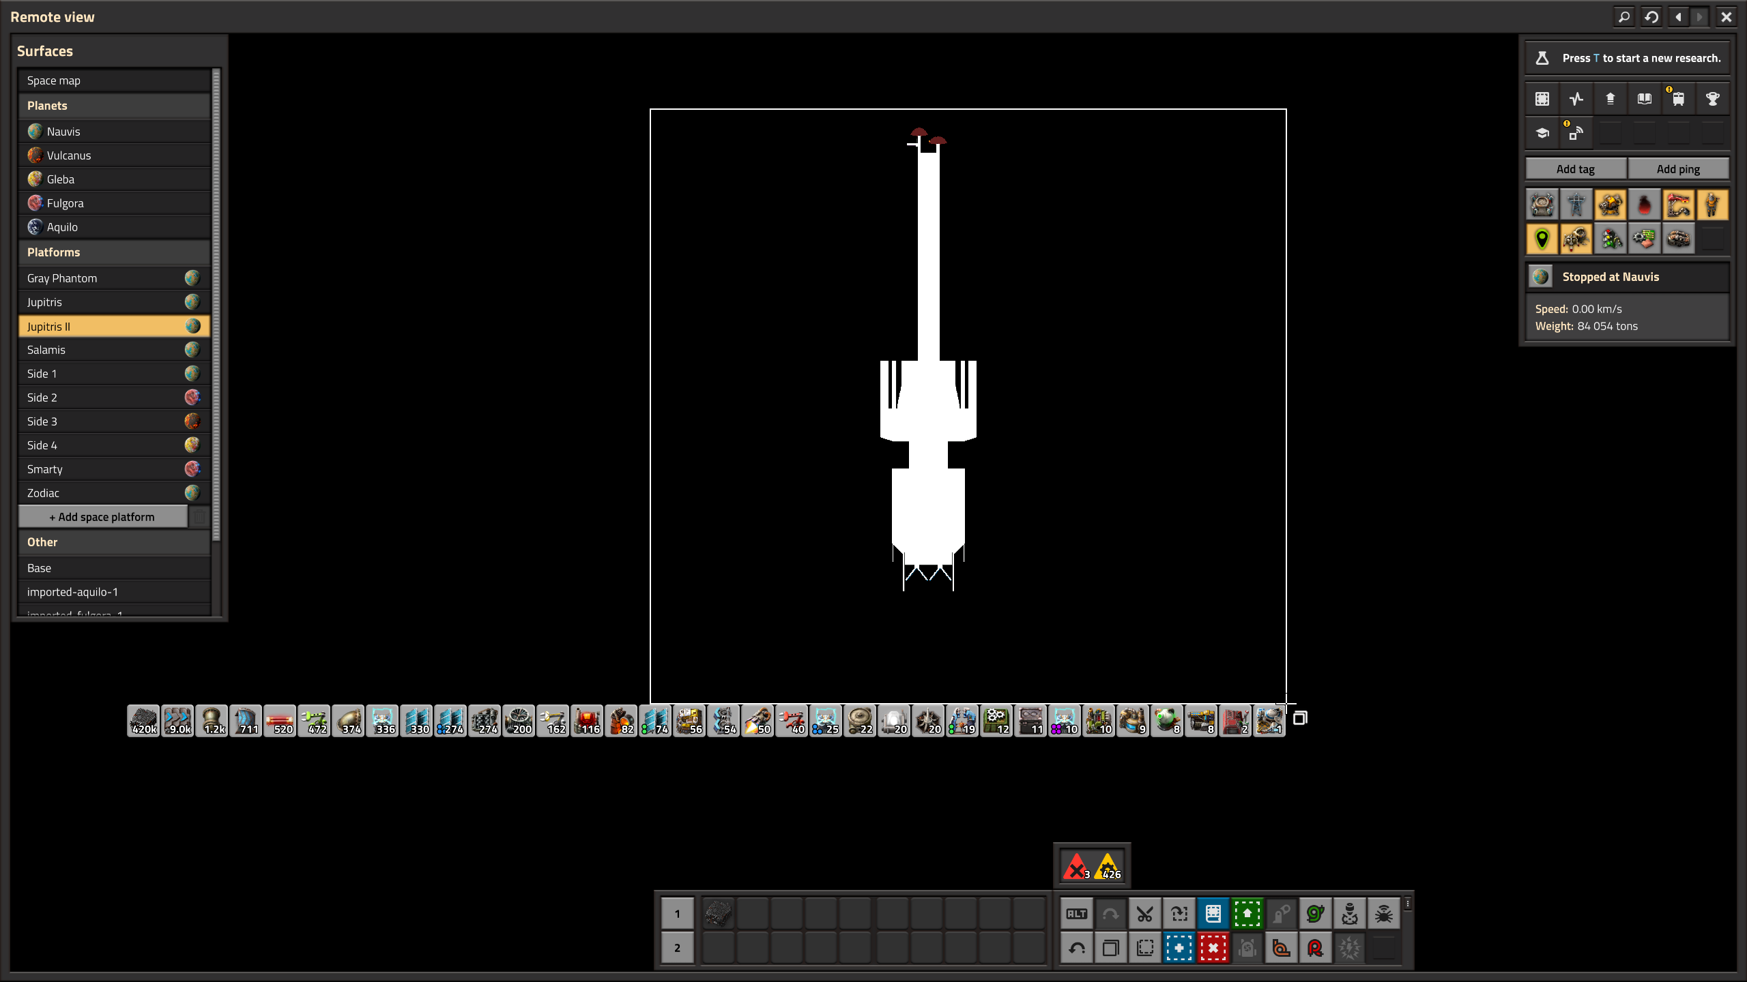Image resolution: width=1747 pixels, height=982 pixels.
Task: Select the cut tool (scissors)
Action: click(x=1144, y=914)
